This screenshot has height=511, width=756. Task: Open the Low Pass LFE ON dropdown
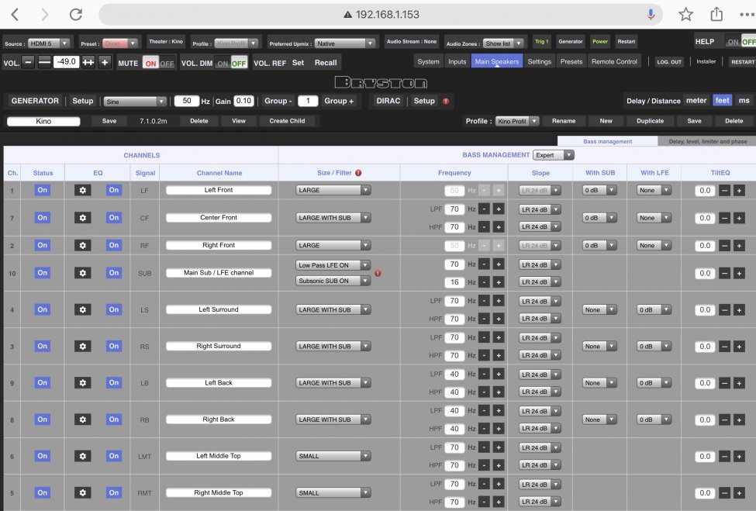coord(333,265)
